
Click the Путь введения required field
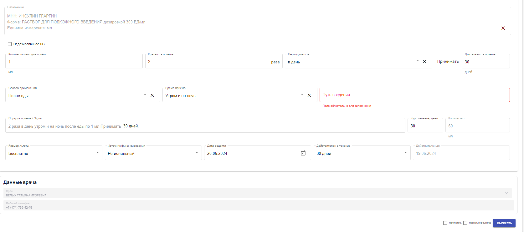414,95
